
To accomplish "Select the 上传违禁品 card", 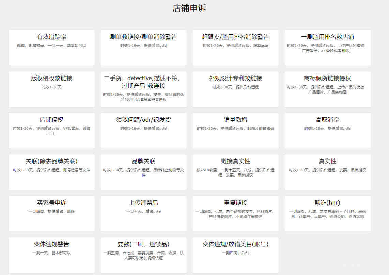I will coord(143,213).
